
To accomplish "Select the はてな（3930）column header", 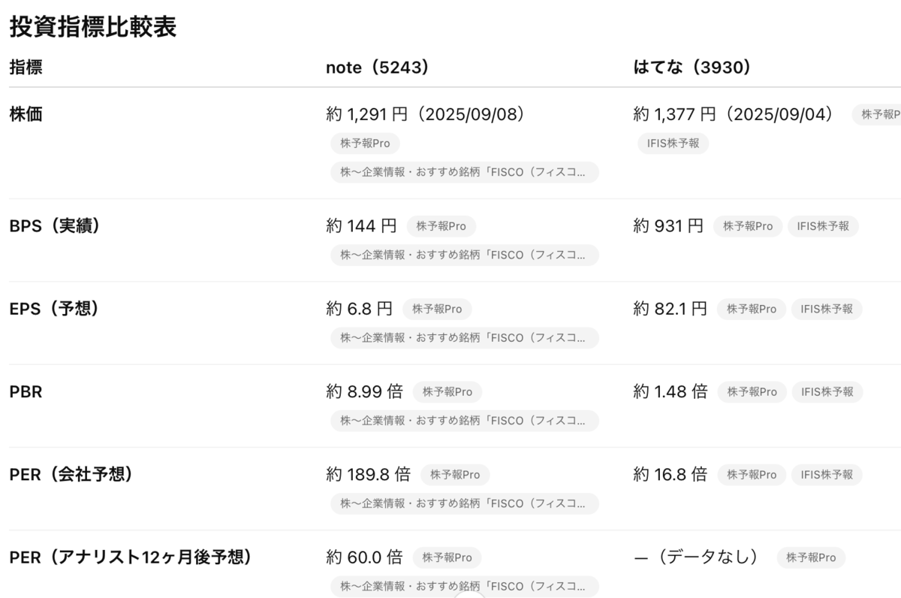I will coord(692,67).
